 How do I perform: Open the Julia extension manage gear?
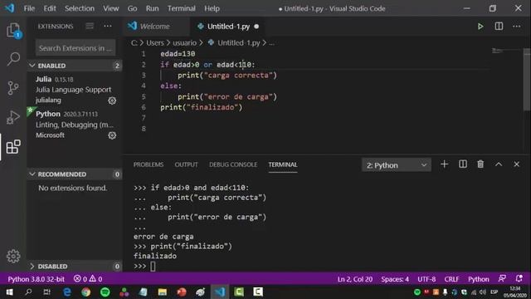(112, 100)
